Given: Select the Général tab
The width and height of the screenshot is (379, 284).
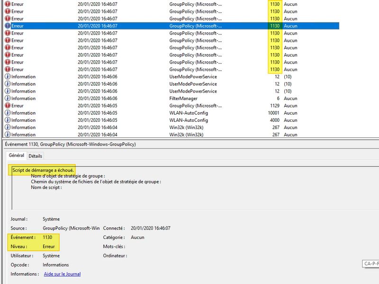Looking at the screenshot, I should pos(17,156).
